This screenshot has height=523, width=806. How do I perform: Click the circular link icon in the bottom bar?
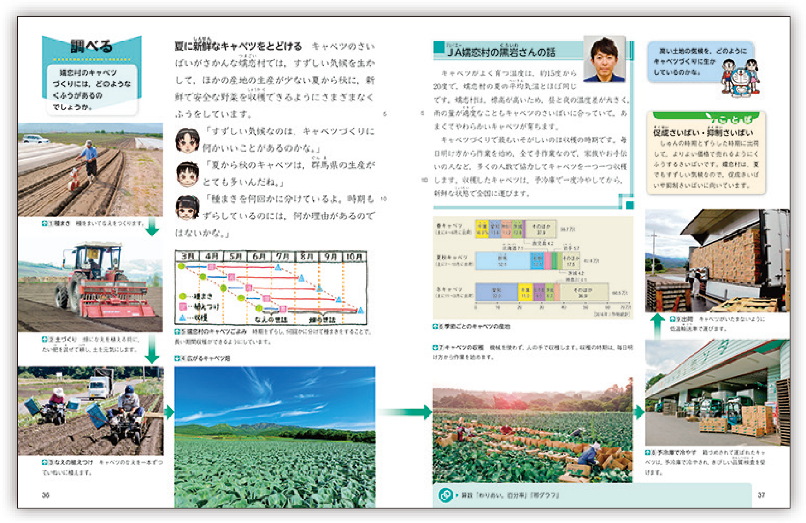point(446,495)
